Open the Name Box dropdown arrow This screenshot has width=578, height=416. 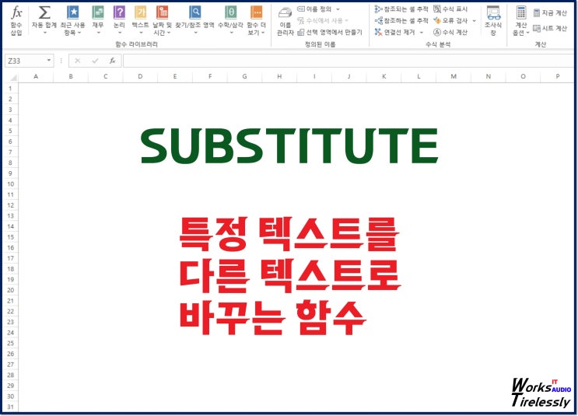(49, 61)
